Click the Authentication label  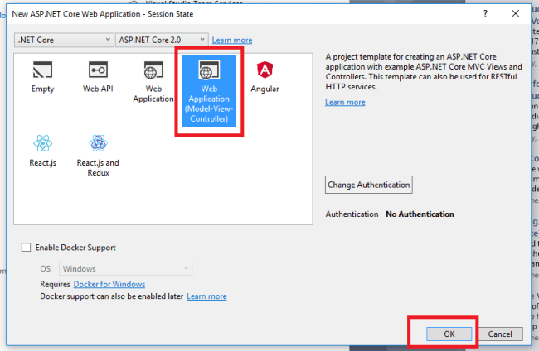(352, 214)
